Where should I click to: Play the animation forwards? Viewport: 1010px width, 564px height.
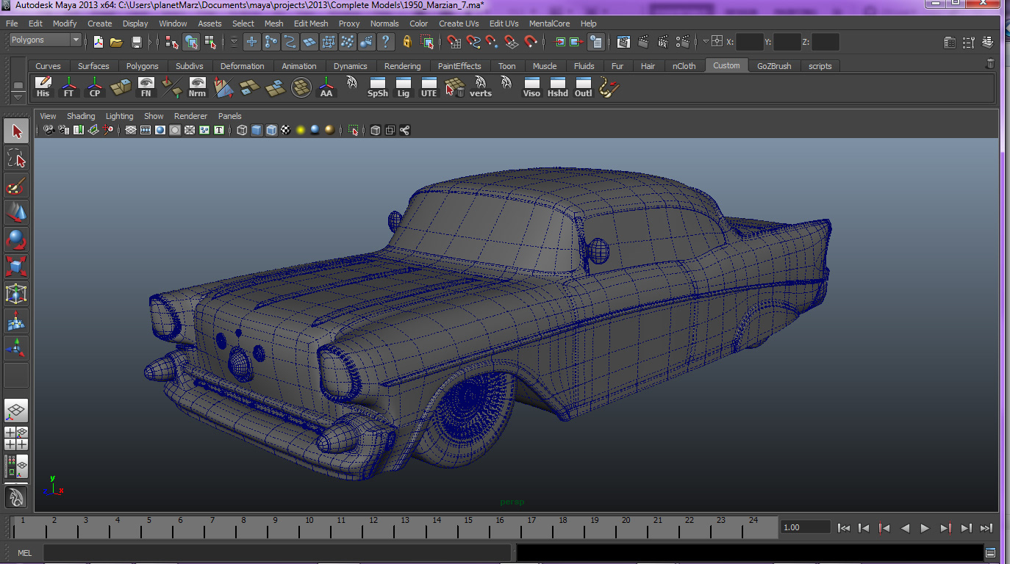click(x=925, y=528)
